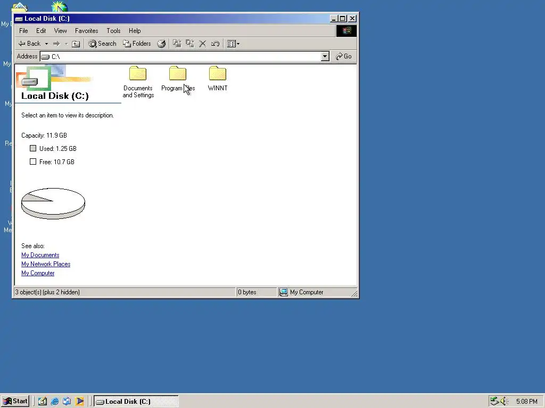Click the network connection tray icon
This screenshot has width=545, height=408.
[494, 402]
